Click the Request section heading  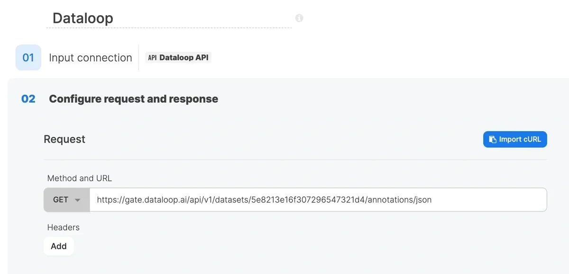tap(64, 139)
